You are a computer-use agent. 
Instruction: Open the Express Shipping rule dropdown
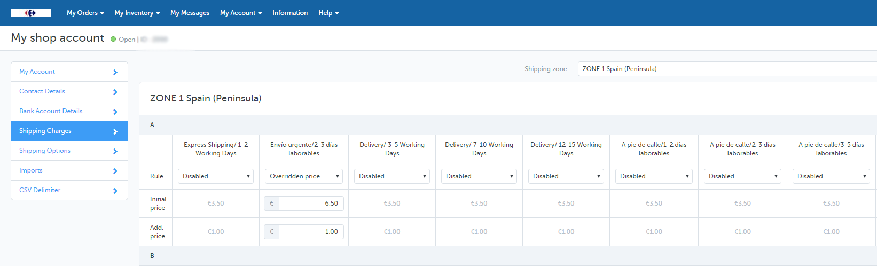(216, 176)
